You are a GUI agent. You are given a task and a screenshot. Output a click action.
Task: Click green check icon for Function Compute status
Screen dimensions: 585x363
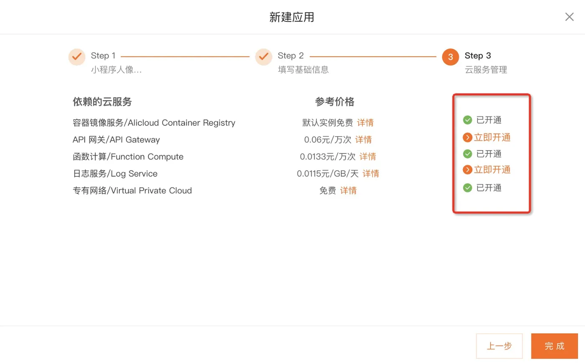[x=468, y=154]
